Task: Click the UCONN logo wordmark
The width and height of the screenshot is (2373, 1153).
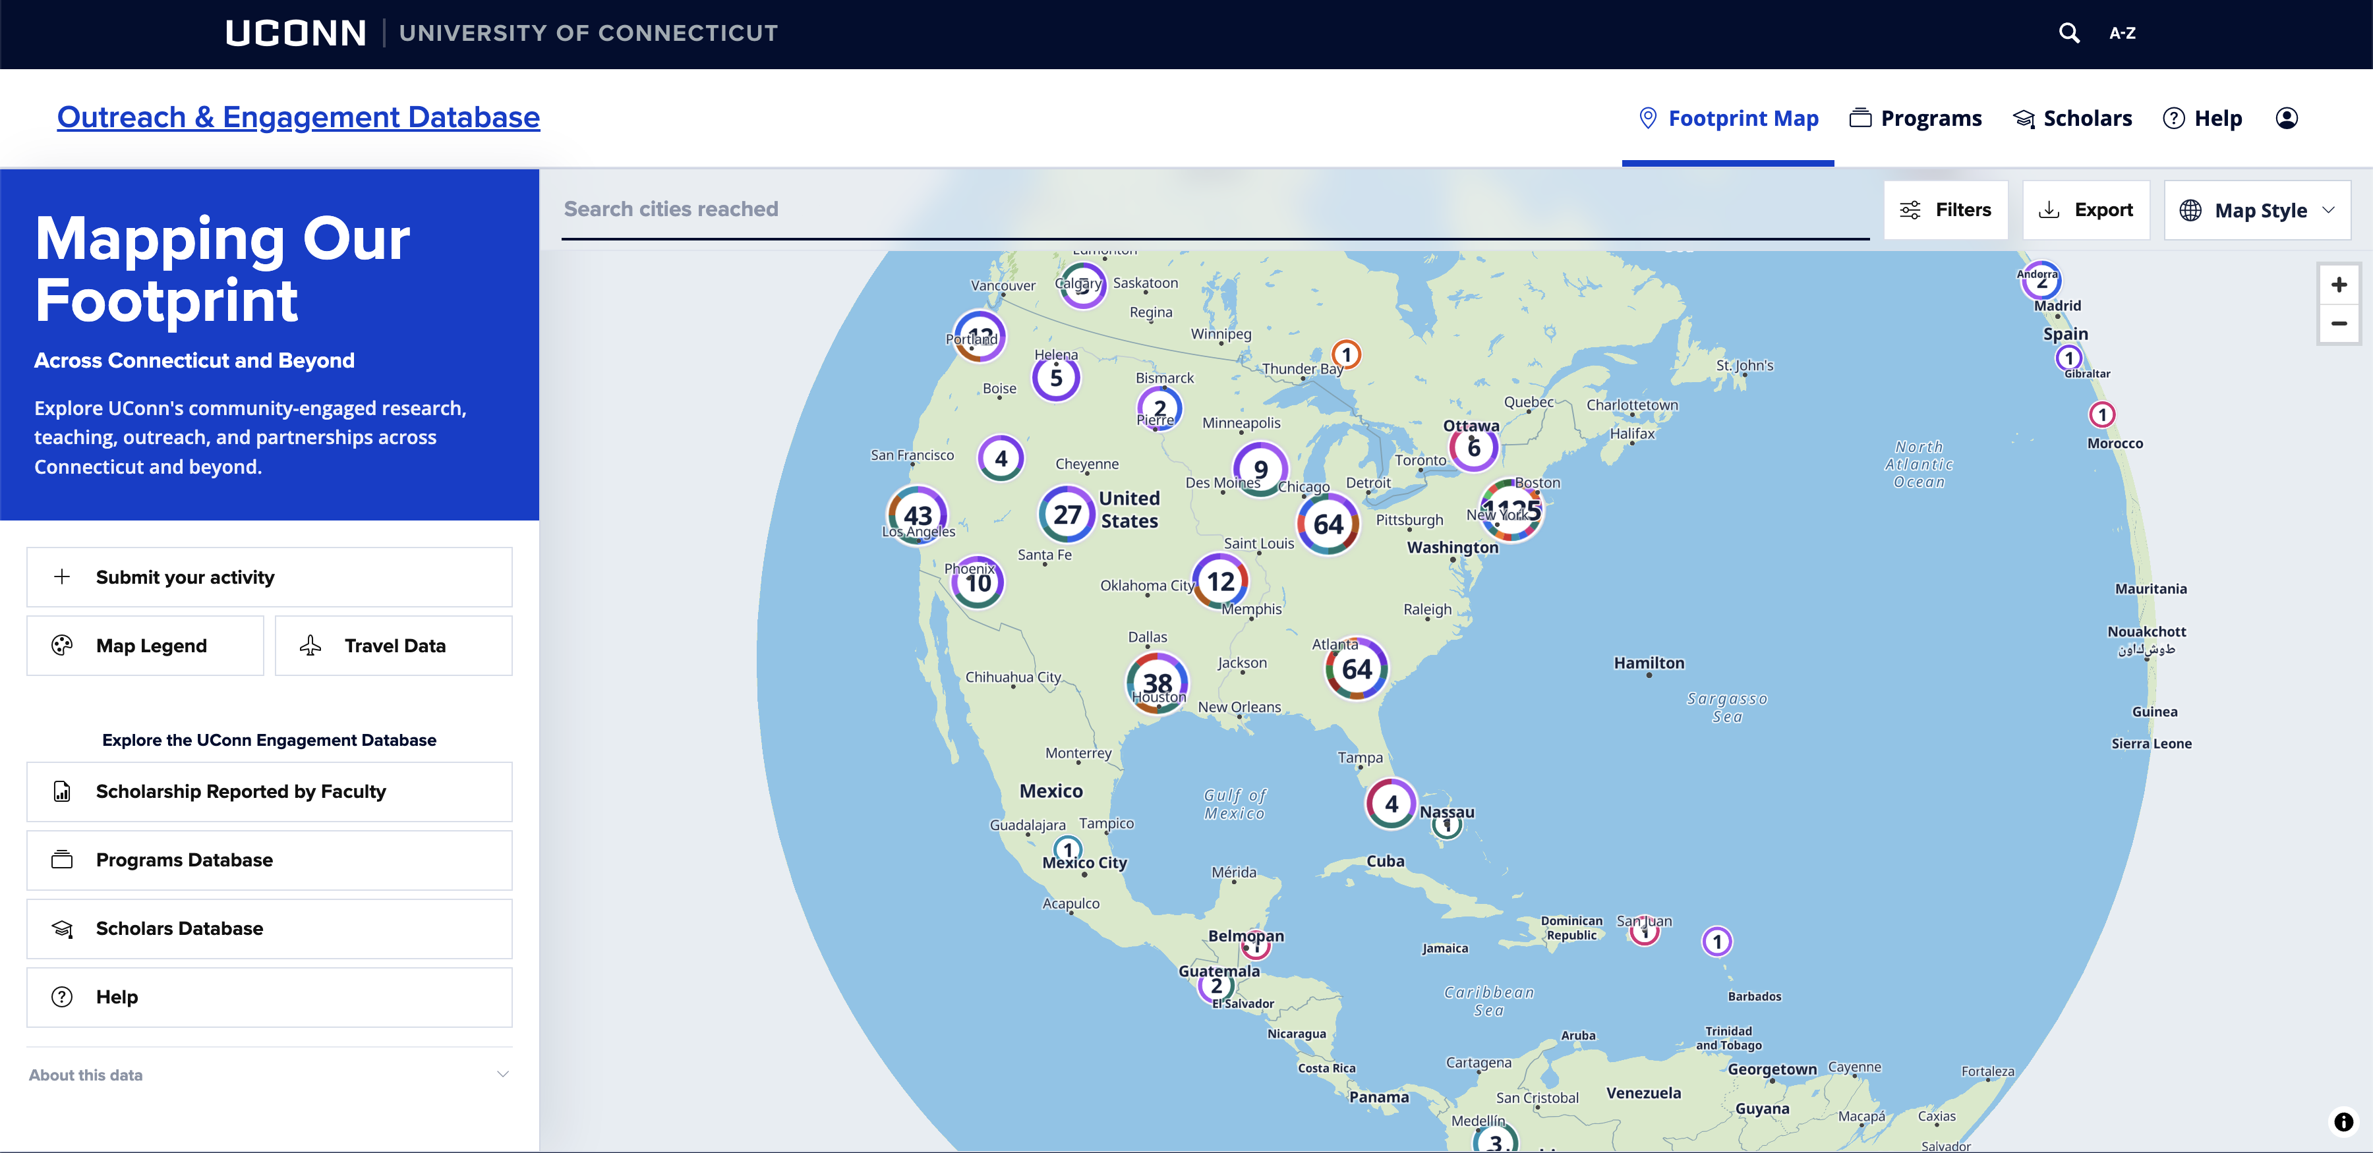Action: tap(296, 33)
